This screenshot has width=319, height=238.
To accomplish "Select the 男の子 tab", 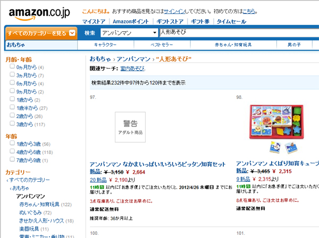I will pyautogui.click(x=294, y=45).
